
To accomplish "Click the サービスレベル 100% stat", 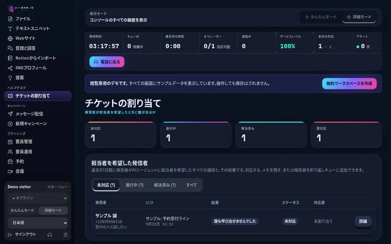I will (295, 43).
